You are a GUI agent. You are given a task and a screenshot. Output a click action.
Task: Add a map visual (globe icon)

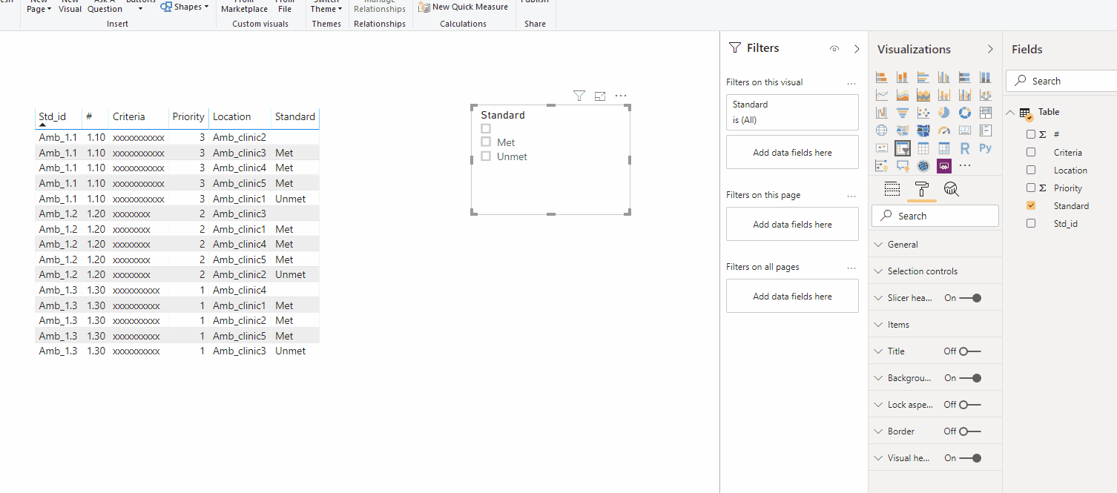(882, 130)
